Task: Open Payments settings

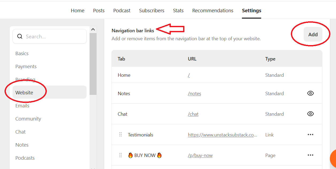Action: pos(26,66)
